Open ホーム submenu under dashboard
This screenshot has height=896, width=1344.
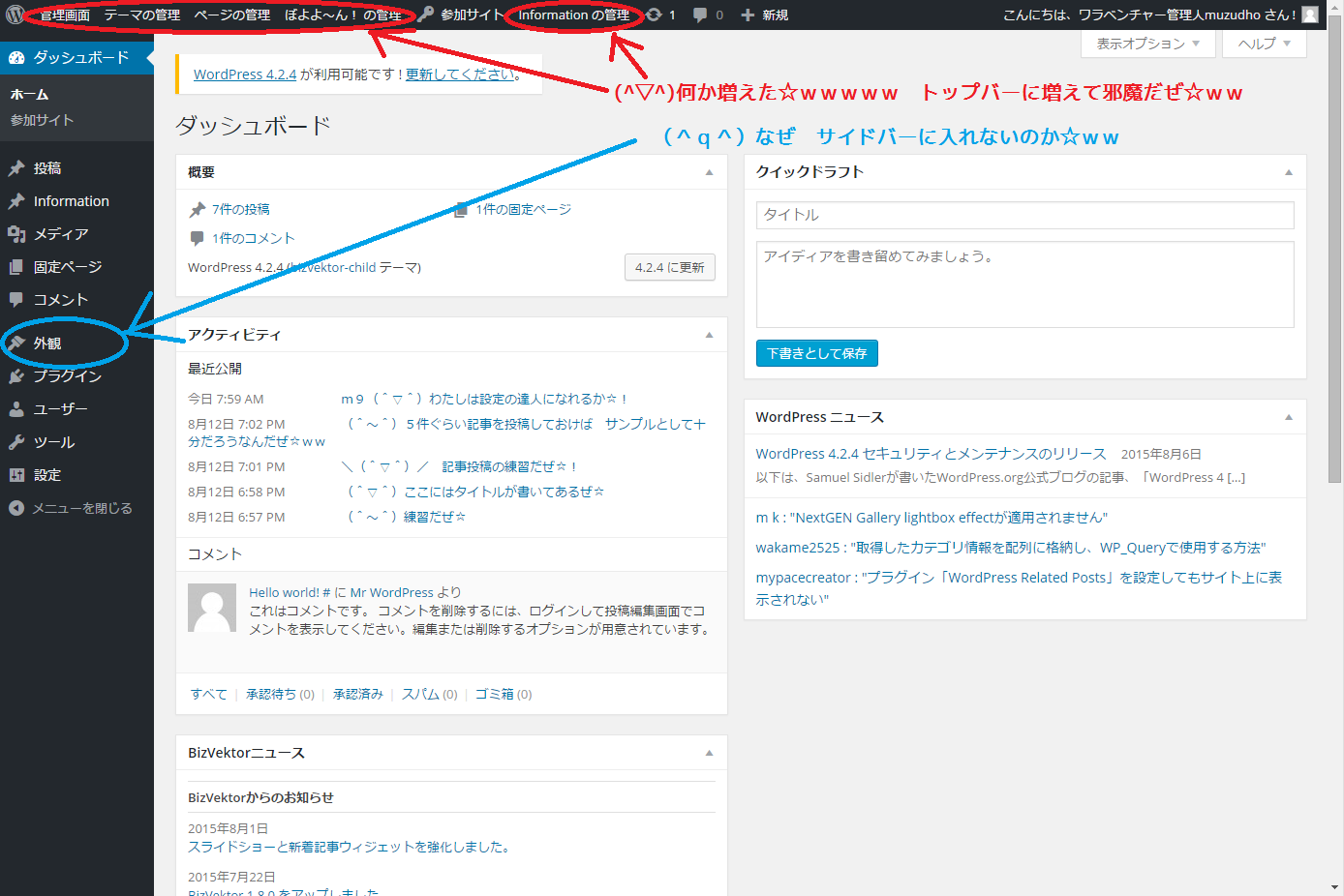[x=29, y=95]
